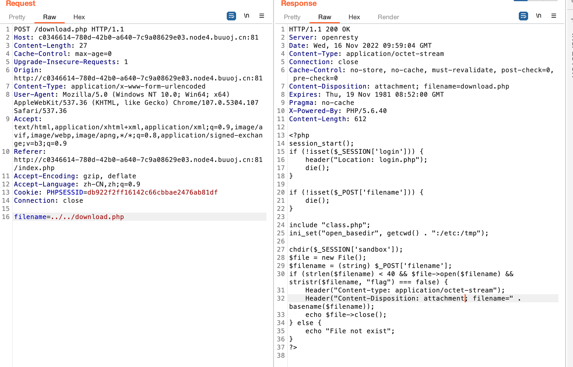Open the Request panel hamburger options menu
The height and width of the screenshot is (367, 573).
(x=262, y=16)
